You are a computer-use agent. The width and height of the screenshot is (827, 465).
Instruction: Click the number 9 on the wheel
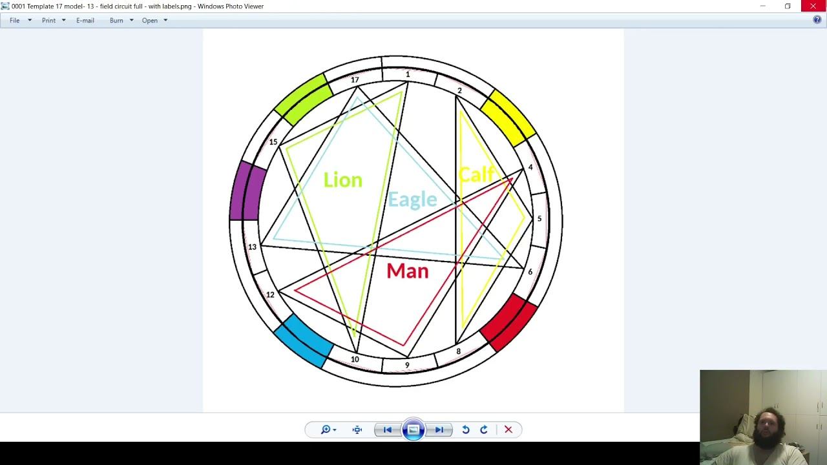click(x=407, y=366)
